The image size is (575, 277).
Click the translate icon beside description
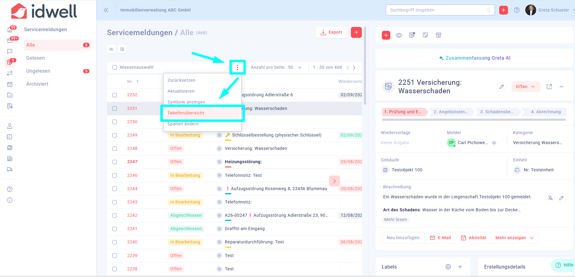pos(550,198)
